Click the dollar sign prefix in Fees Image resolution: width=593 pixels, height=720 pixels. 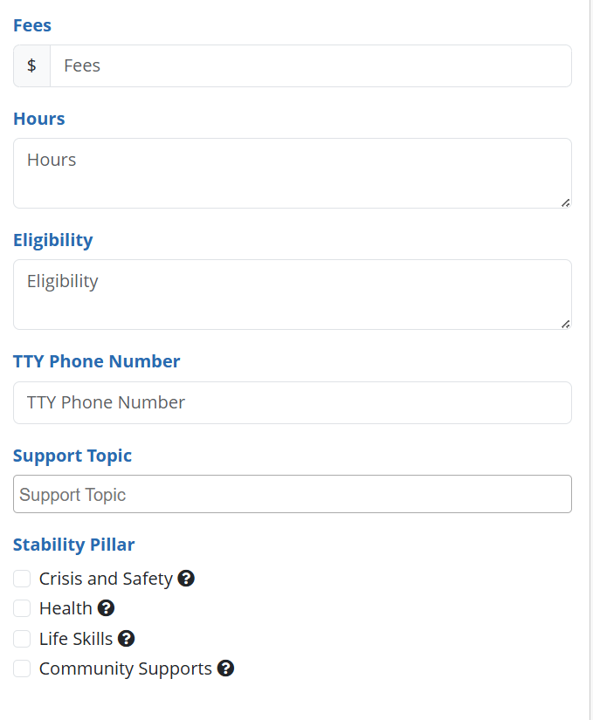click(31, 66)
